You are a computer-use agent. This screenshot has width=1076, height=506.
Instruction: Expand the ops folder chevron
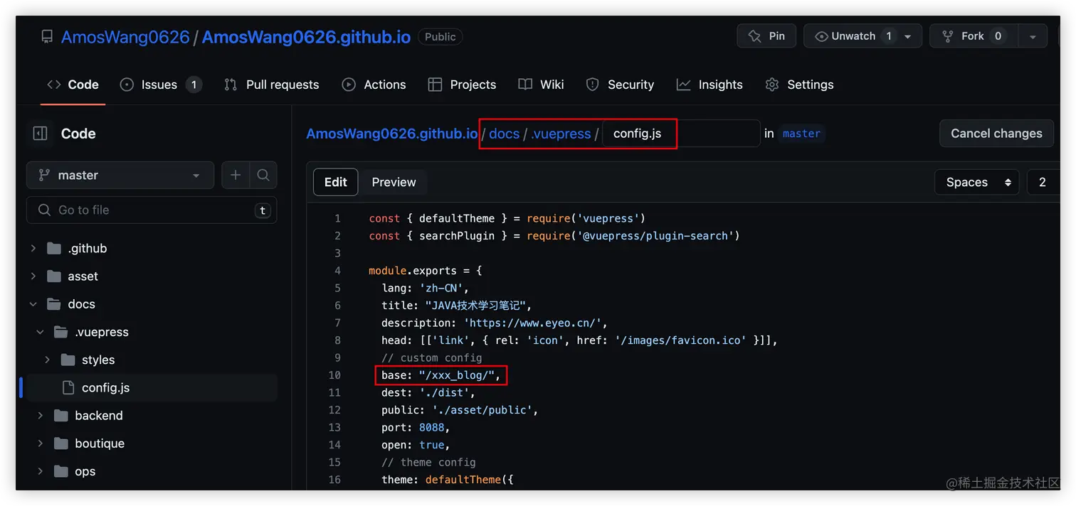(40, 471)
